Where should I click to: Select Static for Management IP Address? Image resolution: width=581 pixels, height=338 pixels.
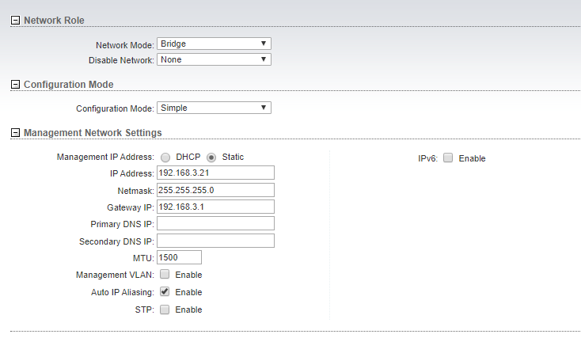pos(211,158)
